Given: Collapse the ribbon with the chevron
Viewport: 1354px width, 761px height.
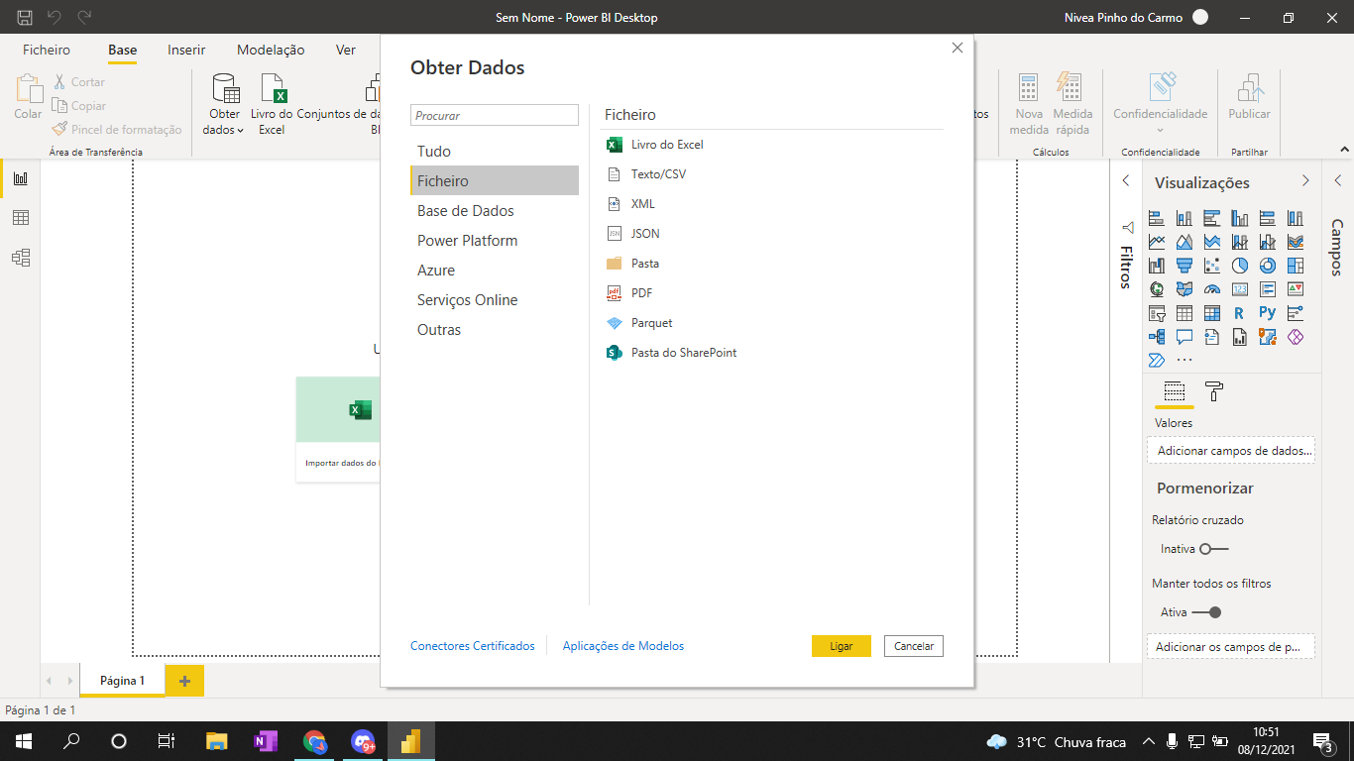Looking at the screenshot, I should [1345, 150].
